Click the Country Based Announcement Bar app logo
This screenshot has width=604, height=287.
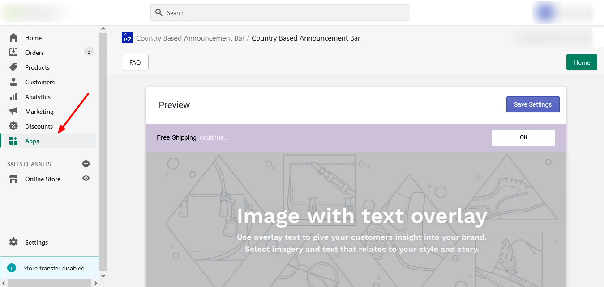click(127, 38)
